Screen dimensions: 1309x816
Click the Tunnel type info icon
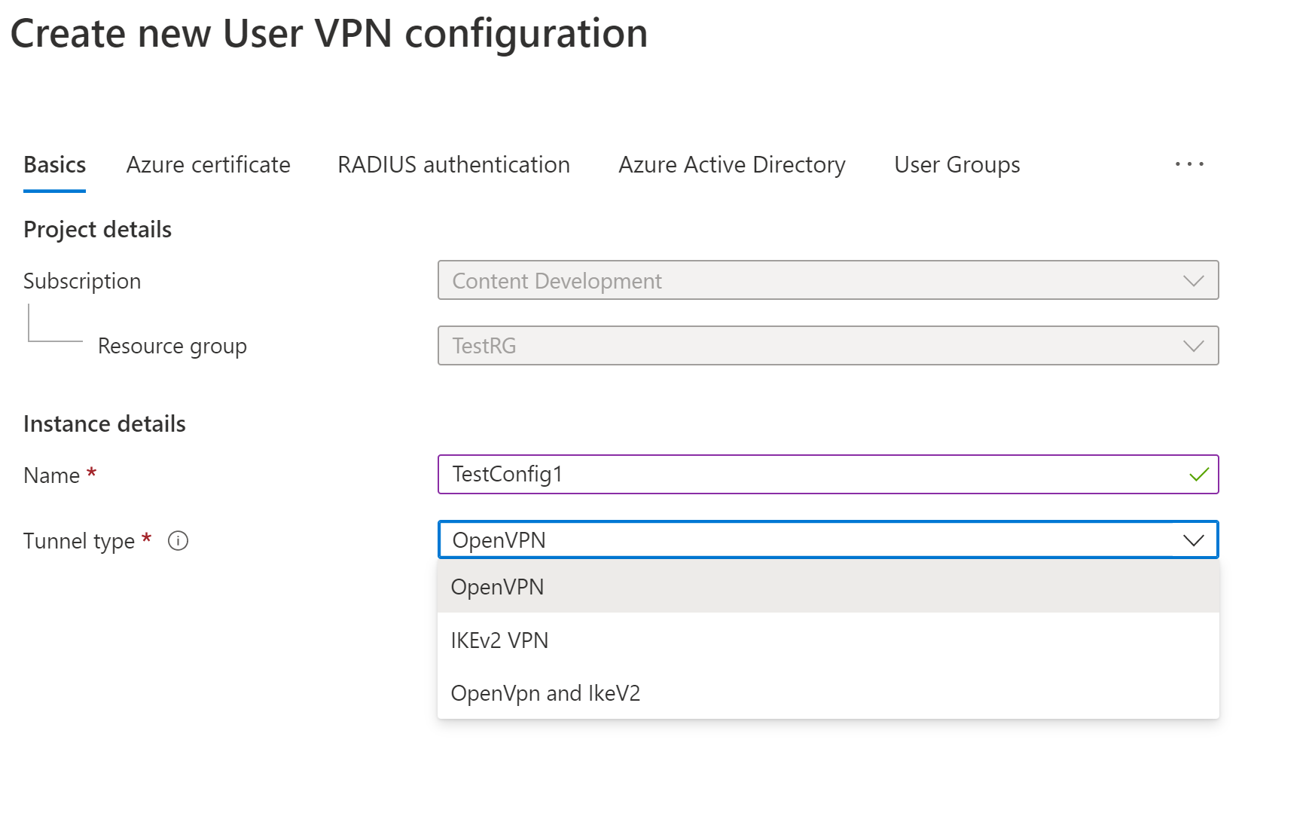click(x=178, y=541)
